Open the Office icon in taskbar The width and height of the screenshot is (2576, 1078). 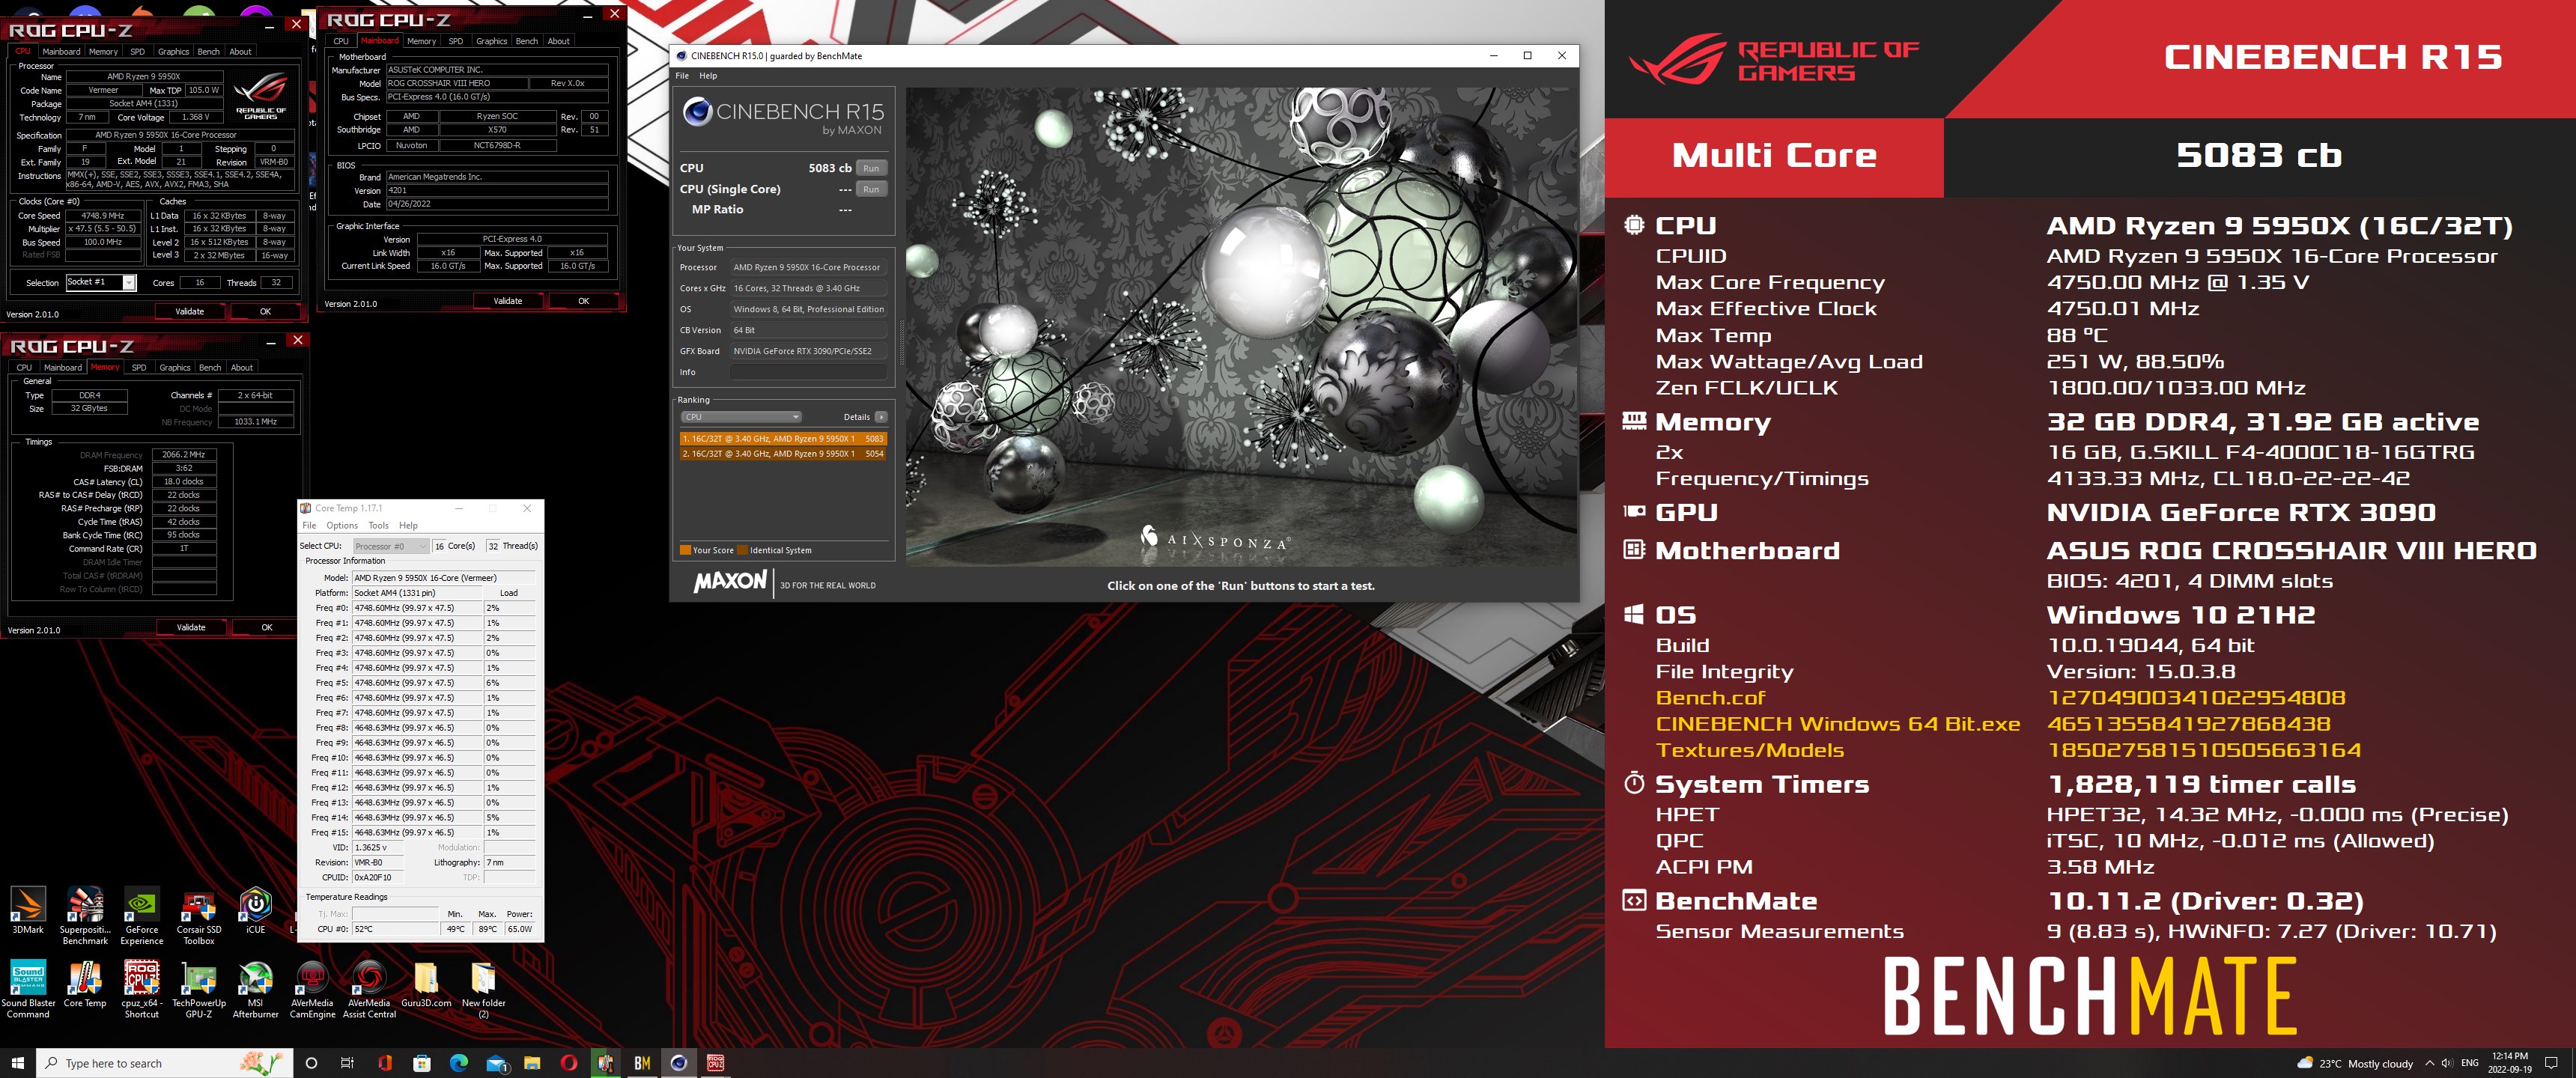point(385,1063)
